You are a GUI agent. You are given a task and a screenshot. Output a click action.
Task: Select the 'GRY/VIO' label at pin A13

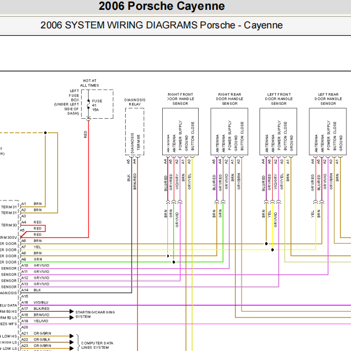(41, 284)
